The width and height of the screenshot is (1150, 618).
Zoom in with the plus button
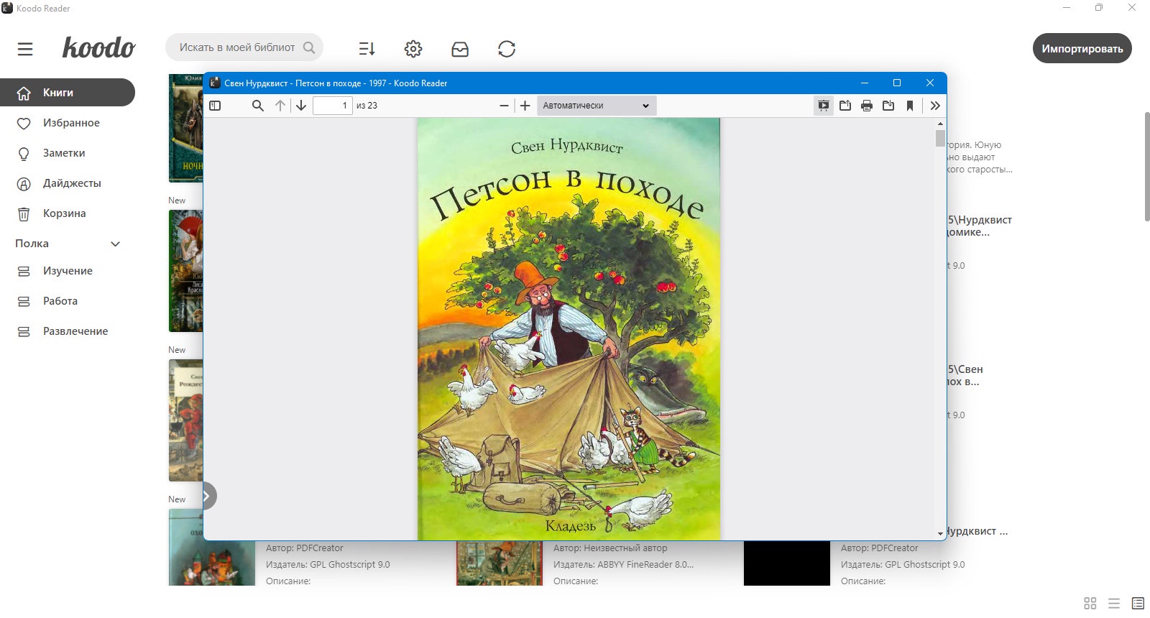pos(525,106)
